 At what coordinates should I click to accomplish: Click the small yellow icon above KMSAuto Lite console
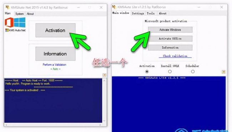[x=223, y=72]
